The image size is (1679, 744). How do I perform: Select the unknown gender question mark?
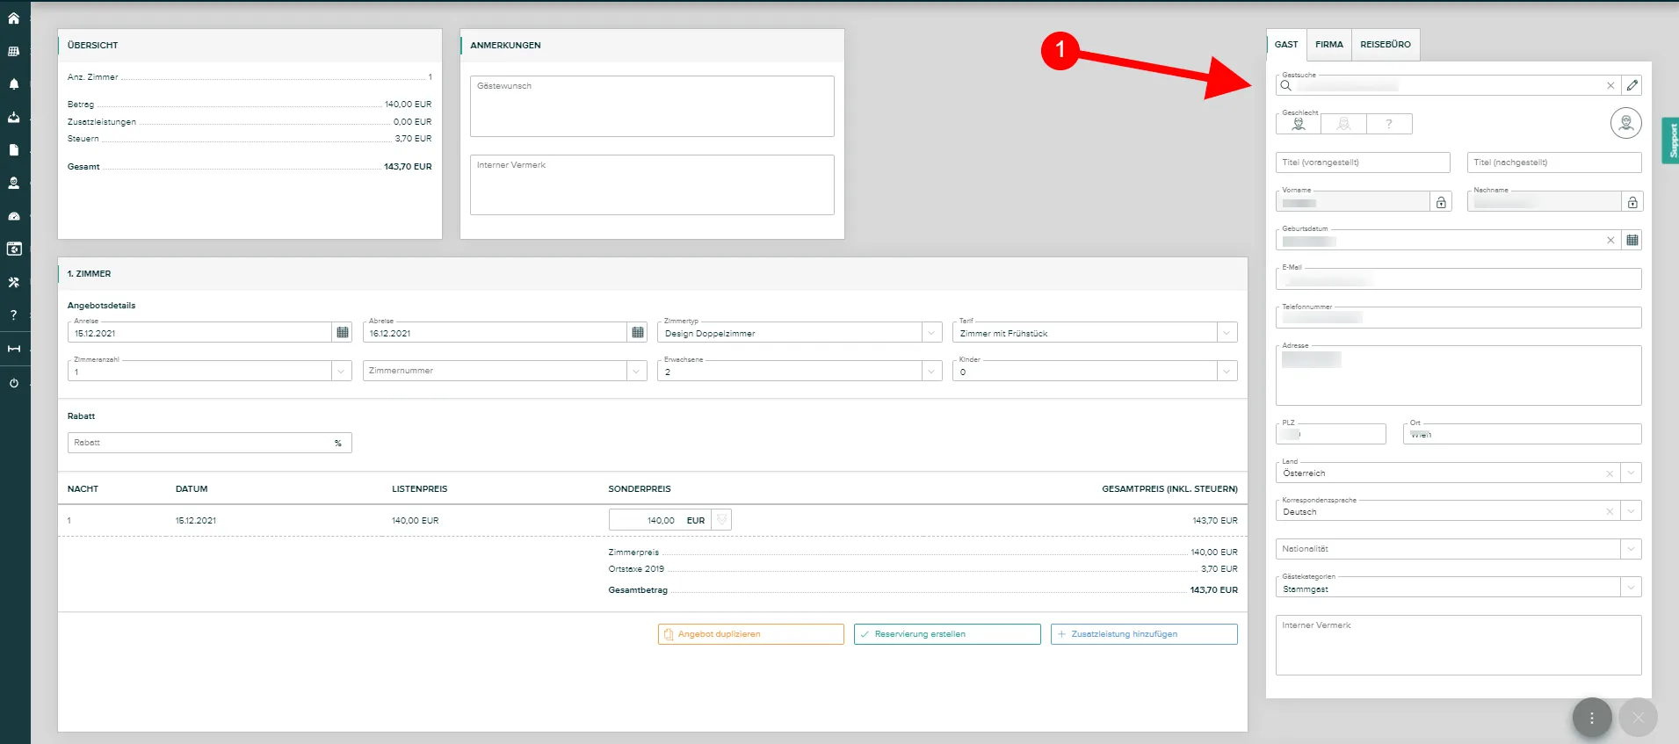tap(1389, 124)
